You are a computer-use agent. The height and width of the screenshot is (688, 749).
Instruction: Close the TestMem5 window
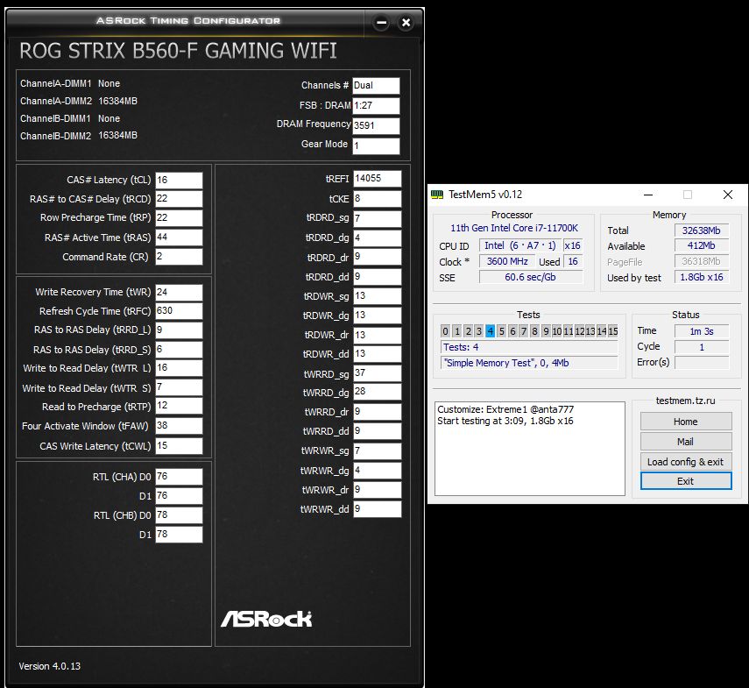click(x=727, y=195)
